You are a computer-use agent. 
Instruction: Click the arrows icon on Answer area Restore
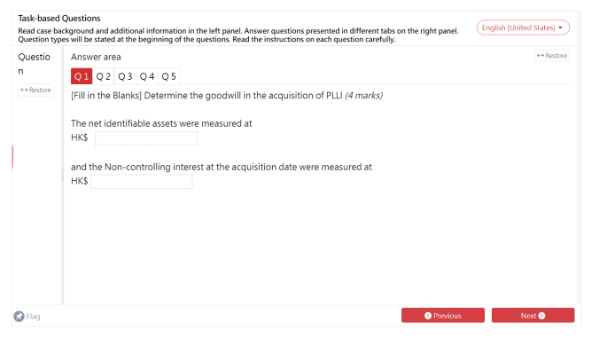tap(541, 56)
